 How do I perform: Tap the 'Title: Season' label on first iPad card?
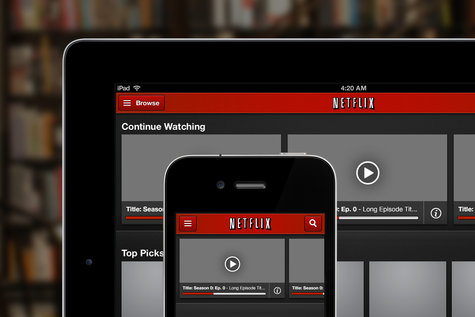145,209
